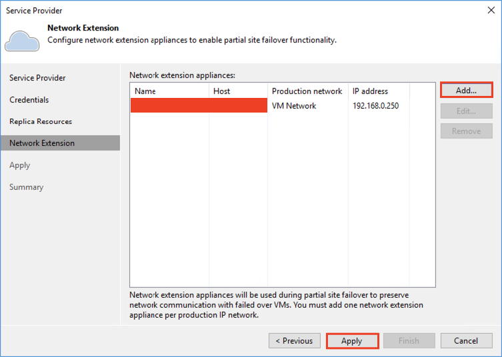Click the Edit... button
The width and height of the screenshot is (502, 357).
466,111
